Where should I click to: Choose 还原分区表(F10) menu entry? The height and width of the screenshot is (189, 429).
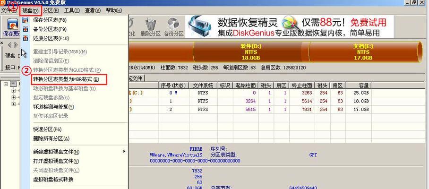click(51, 38)
